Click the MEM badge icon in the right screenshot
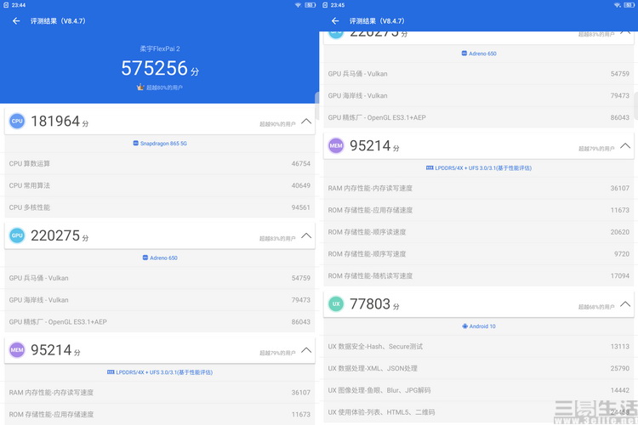This screenshot has width=638, height=425. pyautogui.click(x=336, y=145)
